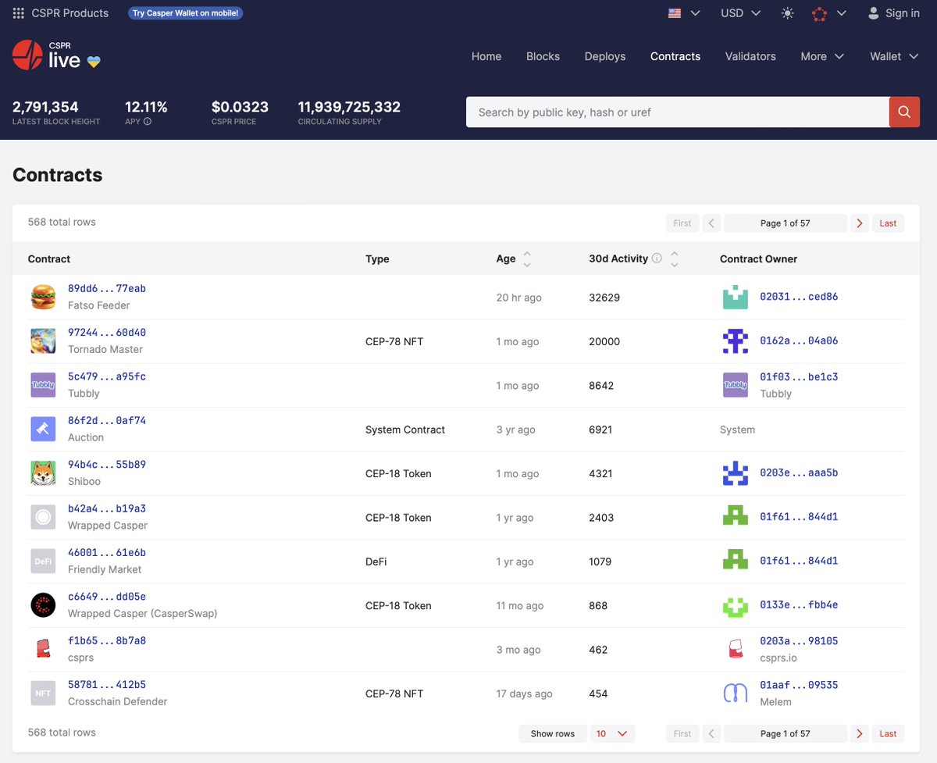This screenshot has height=763, width=937.
Task: Click the Wrapped Casper gray circle icon
Action: [x=43, y=517]
